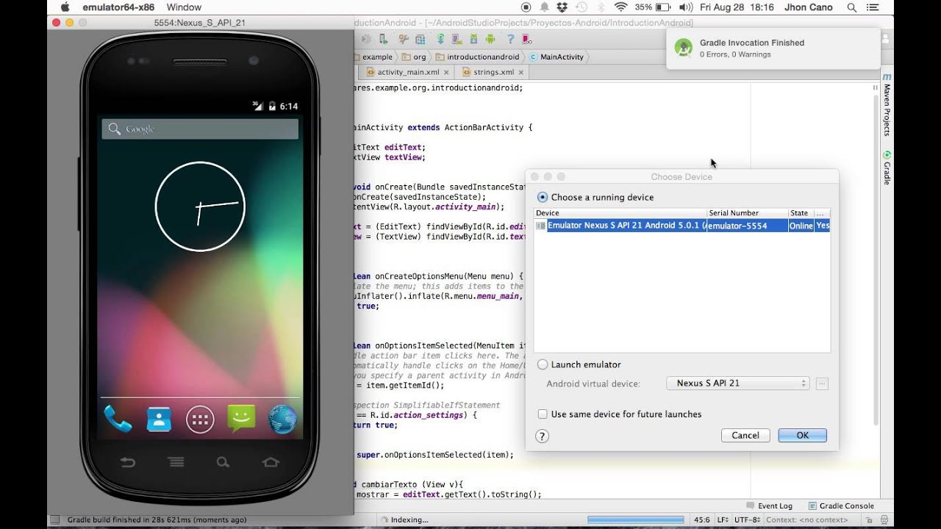Click the Google search bar in emulator
The height and width of the screenshot is (529, 941).
[200, 129]
